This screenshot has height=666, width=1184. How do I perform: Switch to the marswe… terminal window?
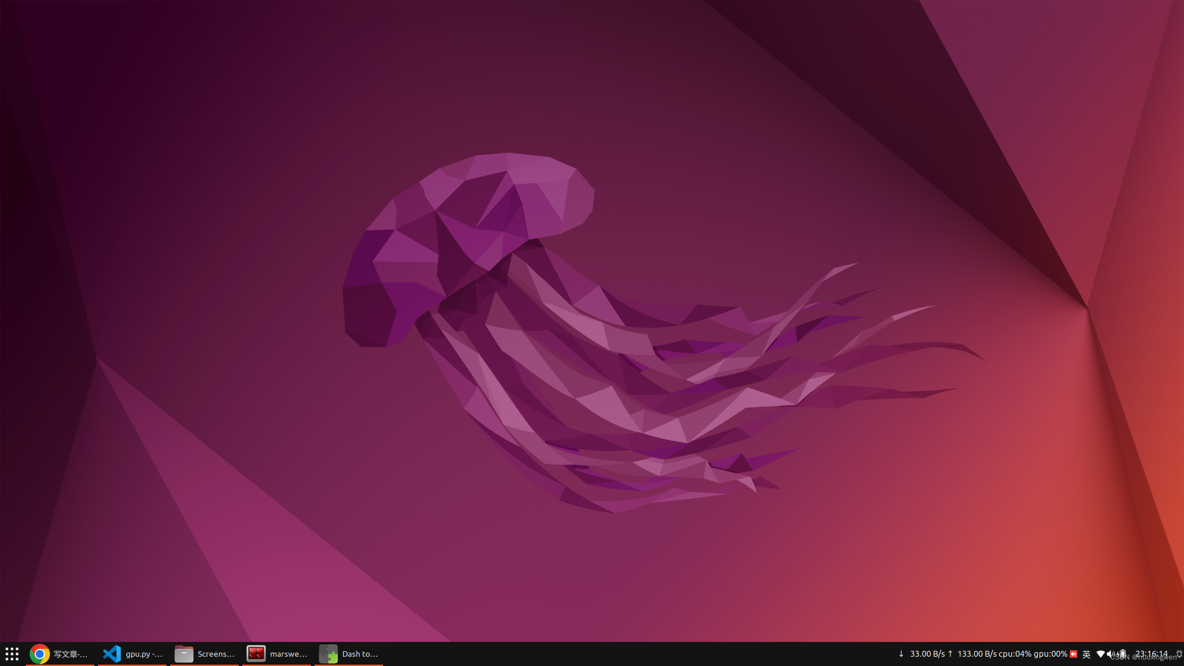[x=277, y=654]
